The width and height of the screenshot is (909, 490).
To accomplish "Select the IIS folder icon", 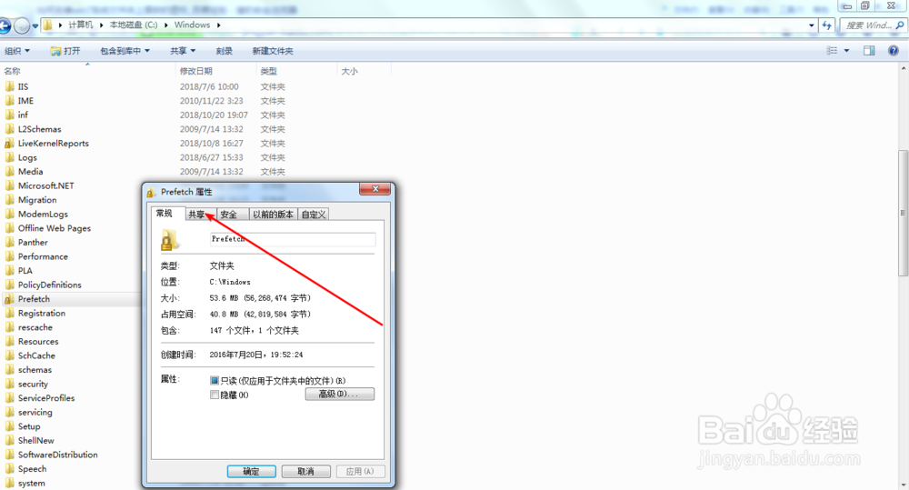I will (9, 86).
